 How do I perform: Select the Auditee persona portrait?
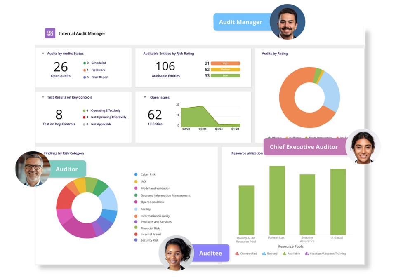click(x=176, y=253)
